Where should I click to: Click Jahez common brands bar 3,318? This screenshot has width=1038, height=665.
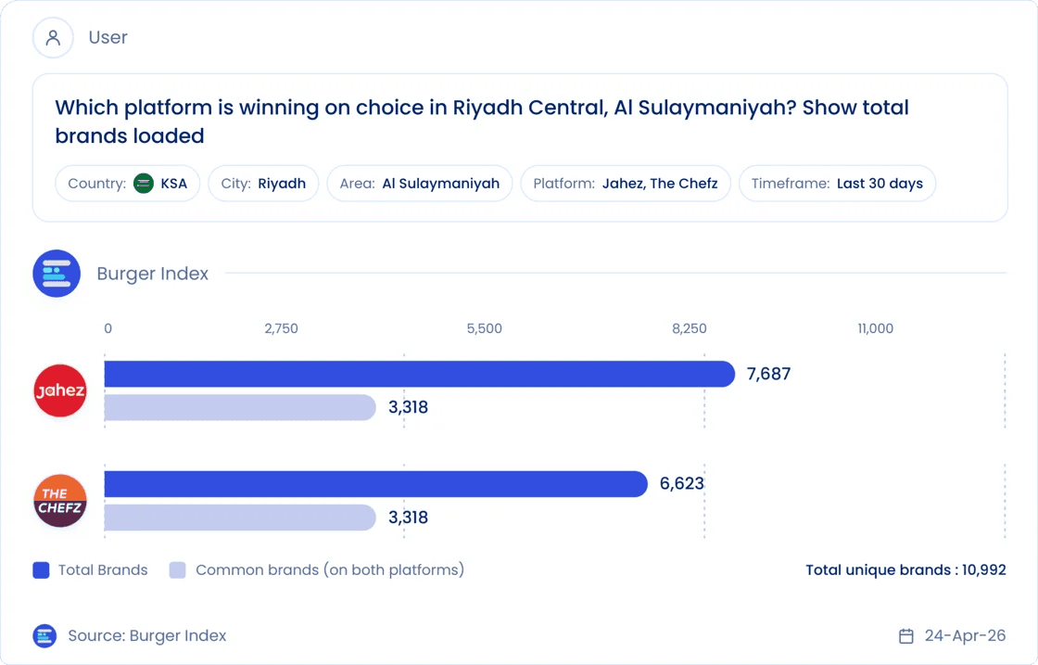[x=240, y=407]
